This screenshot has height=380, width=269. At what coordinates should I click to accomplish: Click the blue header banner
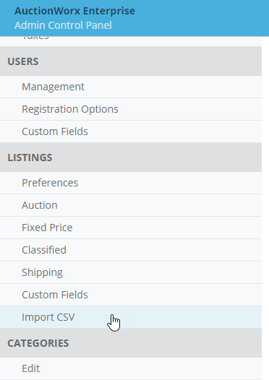pyautogui.click(x=134, y=18)
